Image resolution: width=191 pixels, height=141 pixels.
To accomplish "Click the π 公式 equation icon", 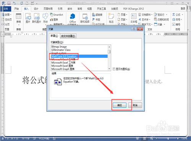I will coord(173,15).
